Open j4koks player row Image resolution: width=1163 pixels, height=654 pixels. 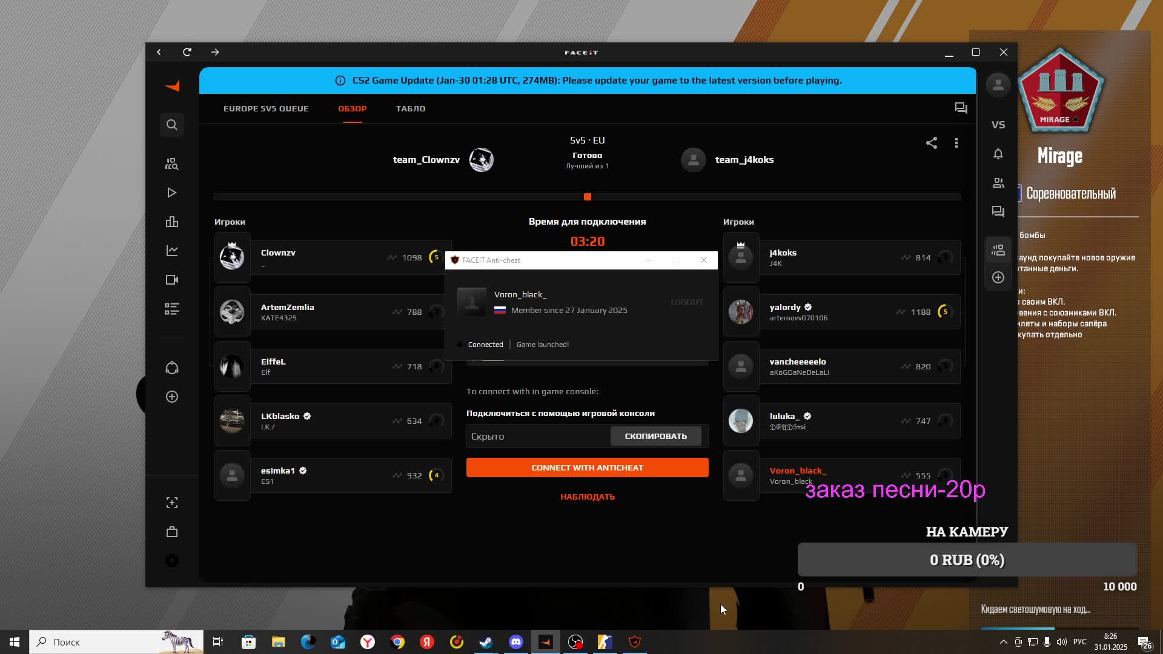point(842,257)
